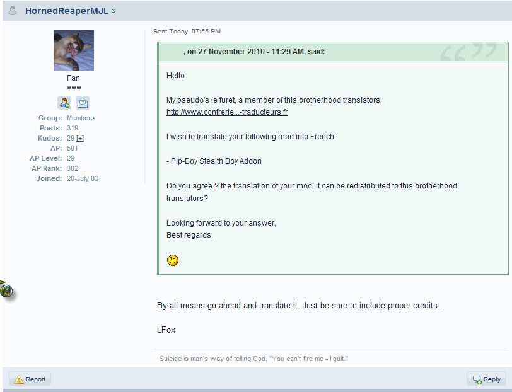Expand Kudos details with the [+] link
Viewport: 512px width, 392px height.
80,138
